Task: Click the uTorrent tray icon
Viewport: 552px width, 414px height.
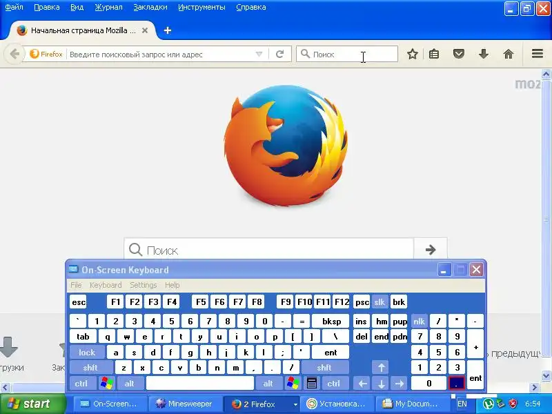Action: click(488, 404)
